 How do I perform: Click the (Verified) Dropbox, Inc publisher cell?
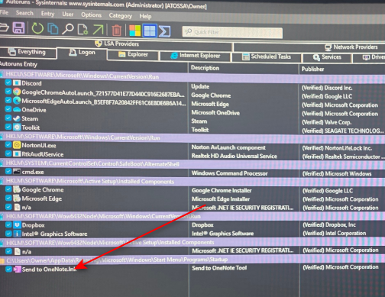329,224
